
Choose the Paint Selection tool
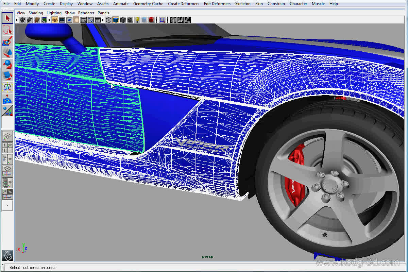pos(7,41)
